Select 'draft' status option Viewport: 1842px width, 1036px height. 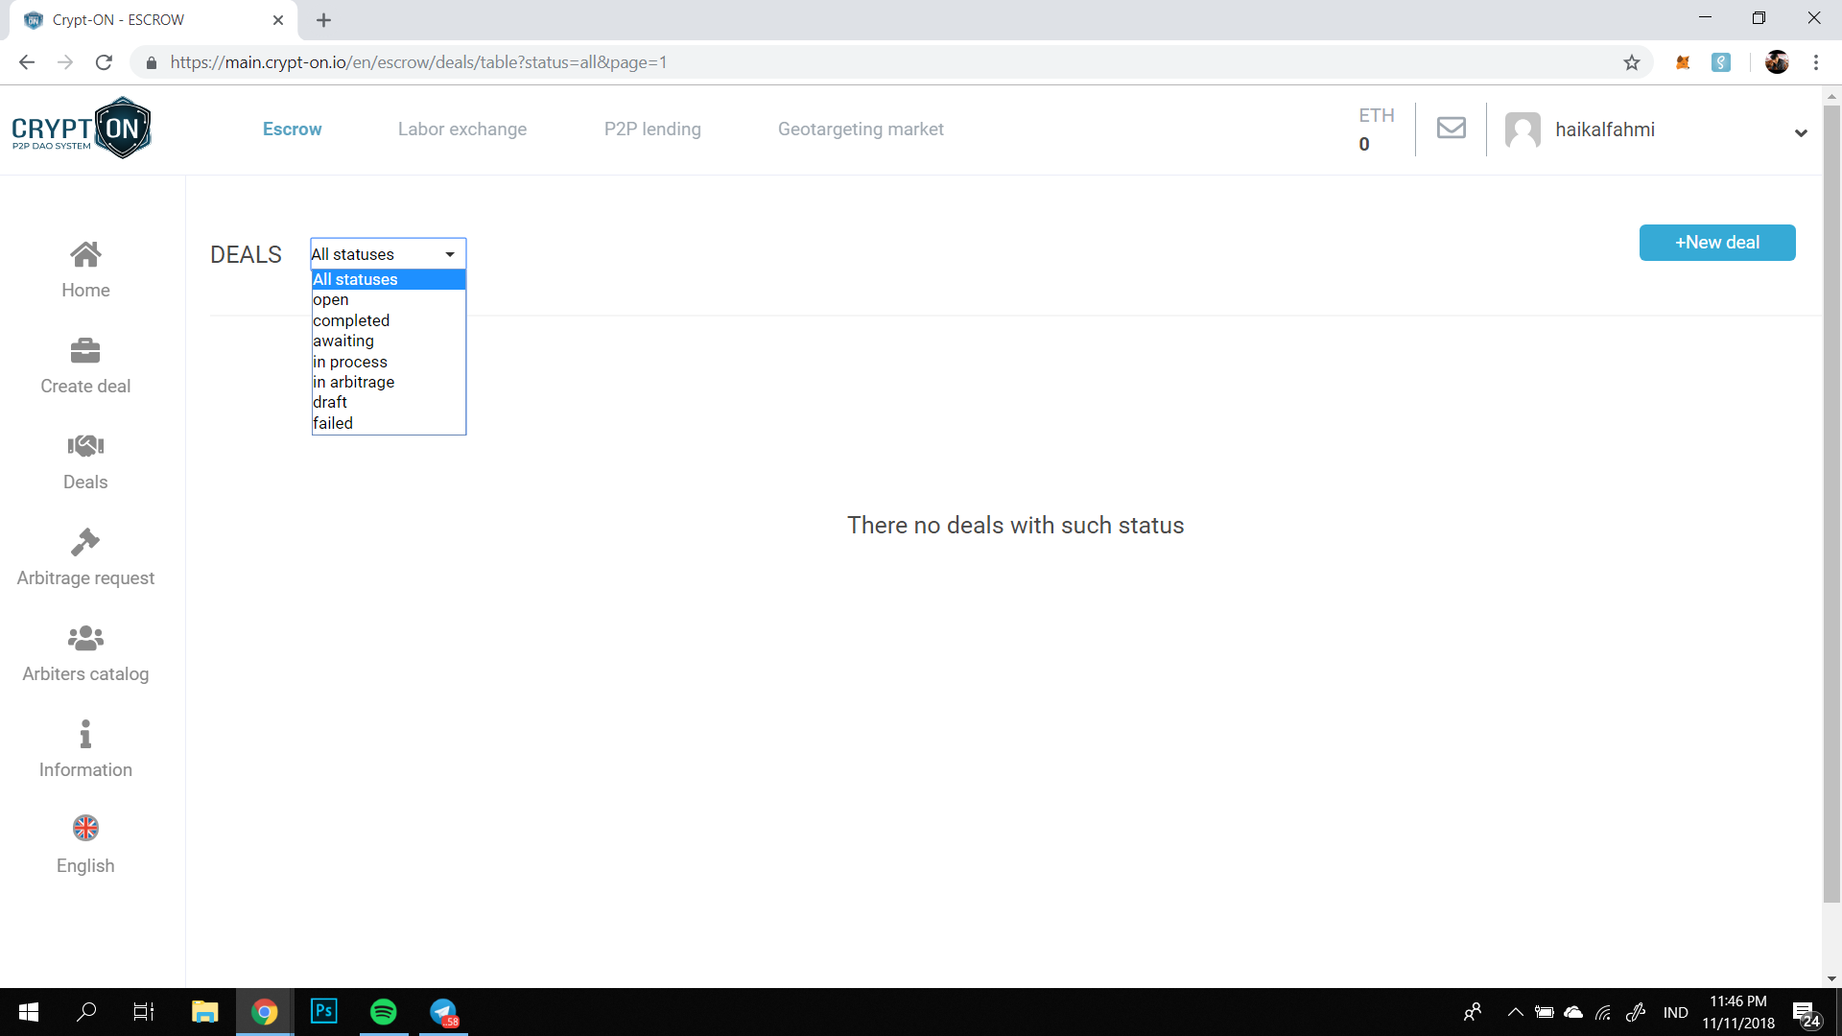[389, 402]
